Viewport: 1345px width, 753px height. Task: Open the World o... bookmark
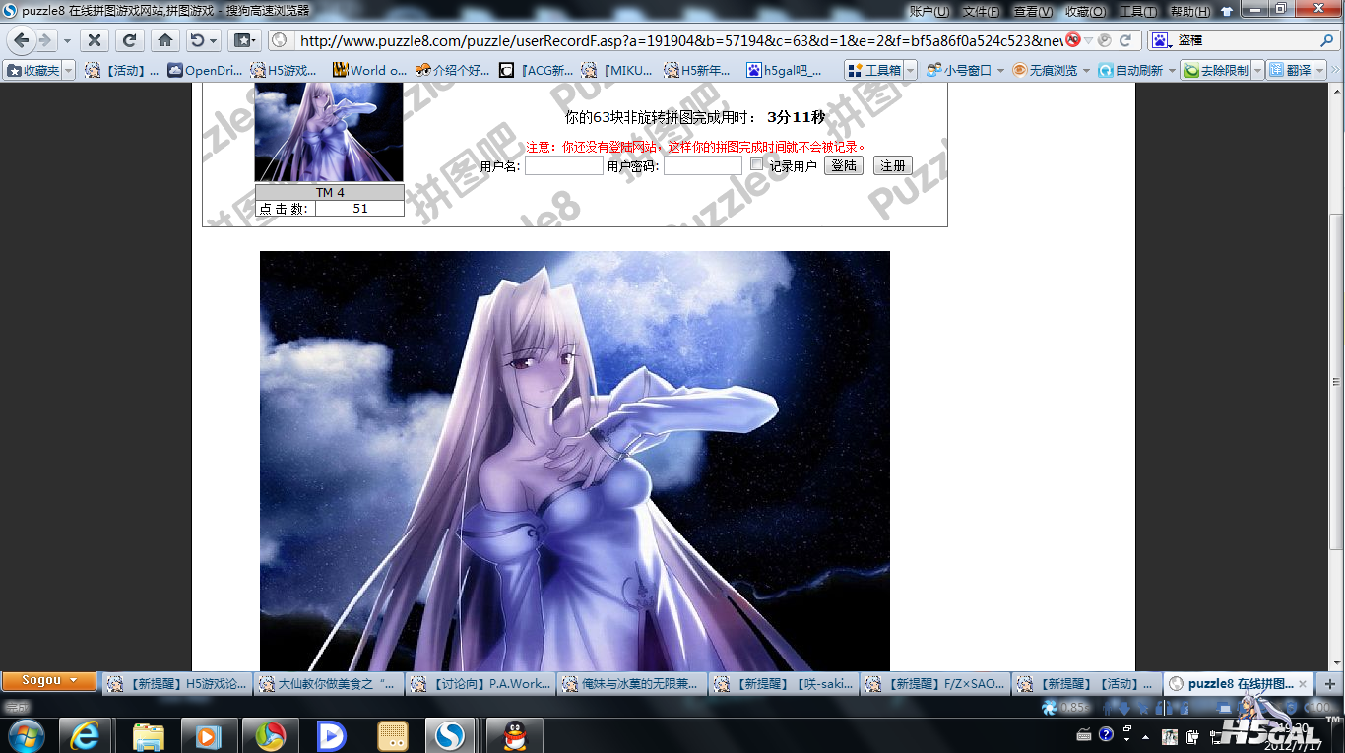click(369, 71)
